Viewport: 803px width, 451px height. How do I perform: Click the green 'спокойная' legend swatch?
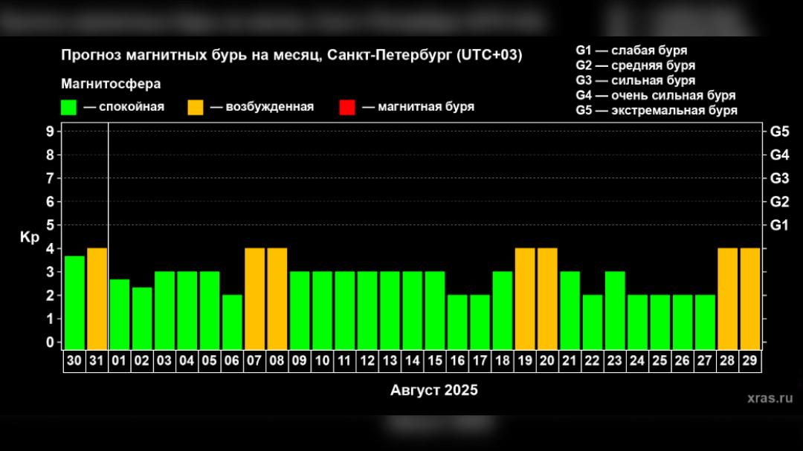pyautogui.click(x=69, y=107)
